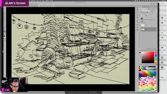Click the foreground color chip in left toolbar

point(4,36)
